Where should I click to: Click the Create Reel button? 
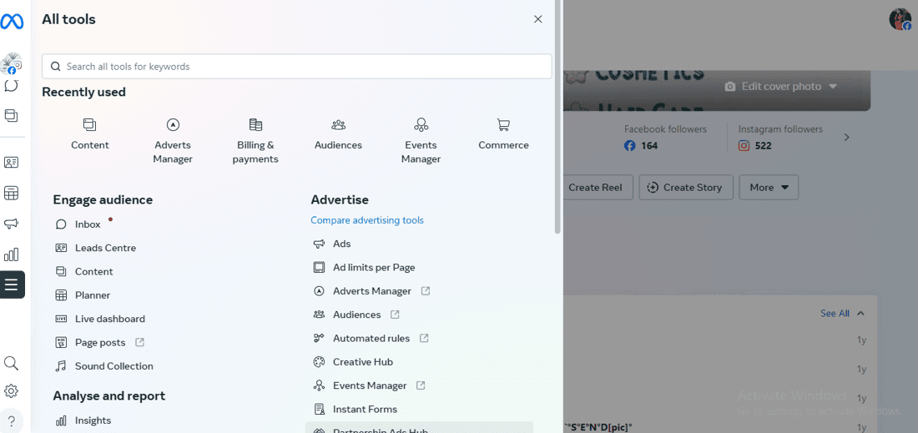[x=598, y=187]
